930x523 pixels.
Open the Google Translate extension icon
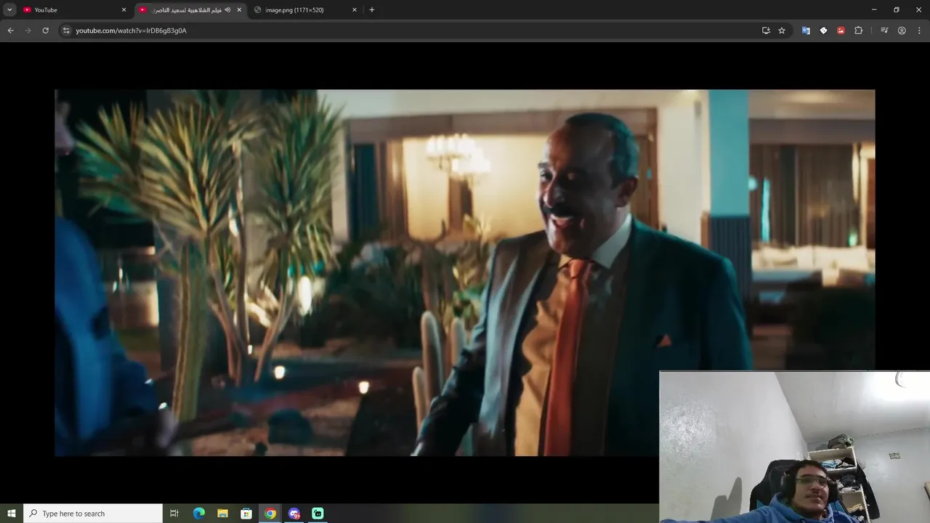tap(806, 31)
